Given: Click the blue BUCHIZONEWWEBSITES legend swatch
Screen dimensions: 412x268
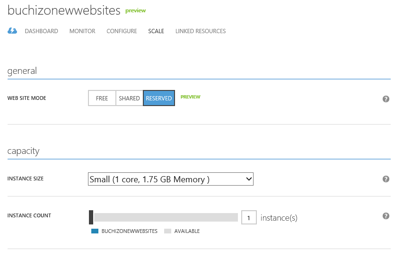Looking at the screenshot, I should tap(95, 232).
